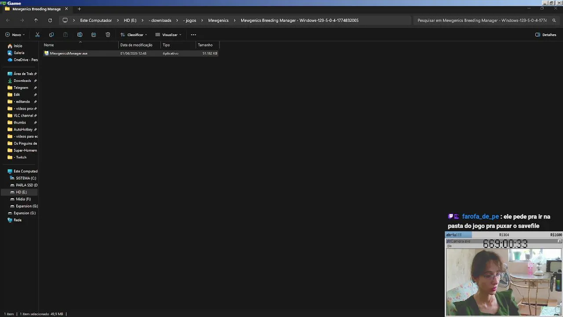Open Início in the navigation pane

(x=18, y=46)
